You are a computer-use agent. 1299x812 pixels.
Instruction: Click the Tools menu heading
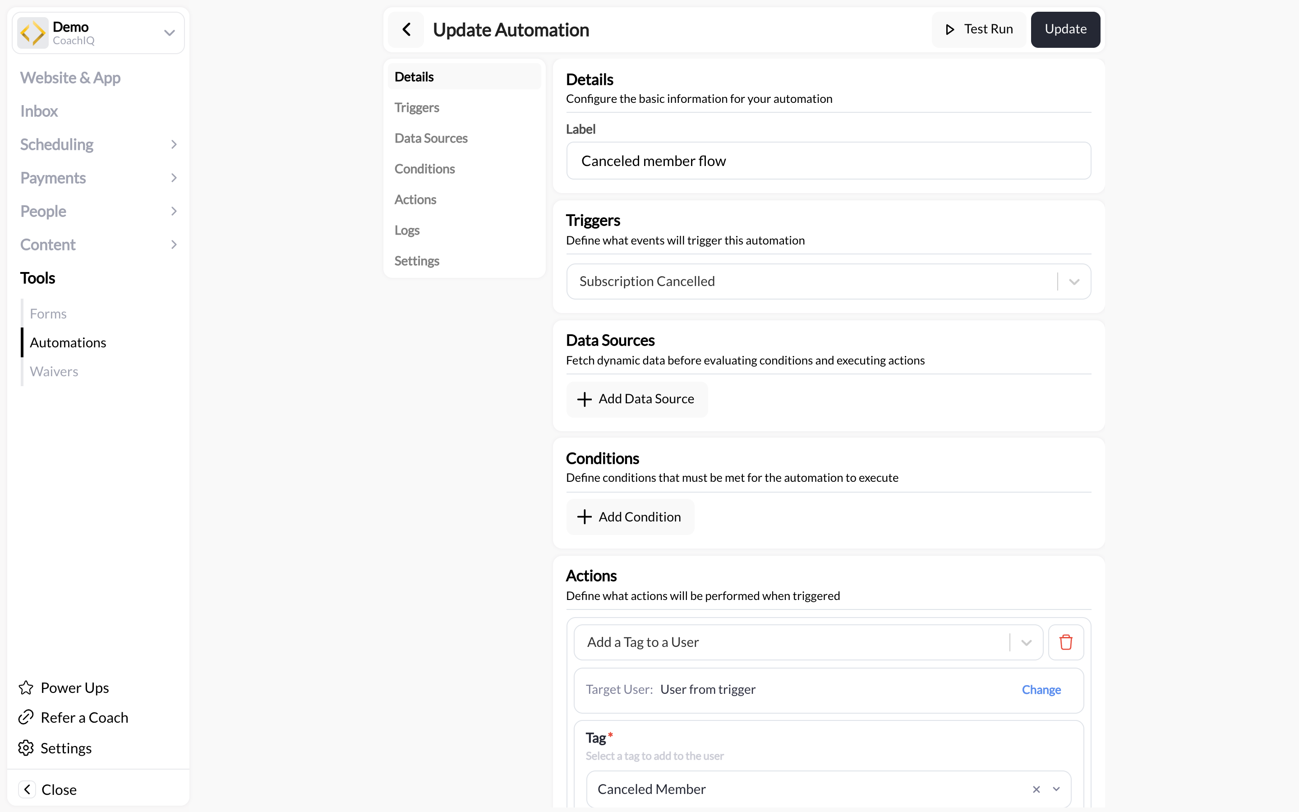37,278
